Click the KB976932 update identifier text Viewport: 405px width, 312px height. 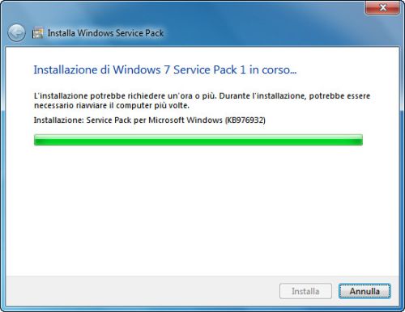(245, 120)
